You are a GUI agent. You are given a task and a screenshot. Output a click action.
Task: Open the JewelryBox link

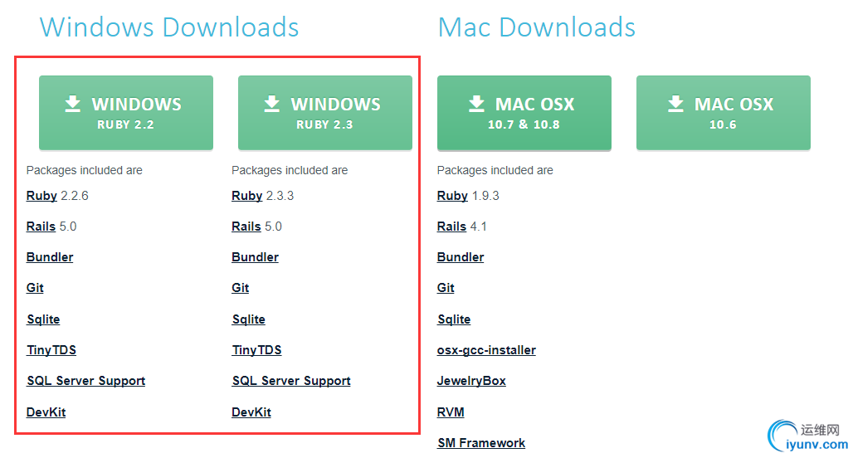tap(471, 381)
